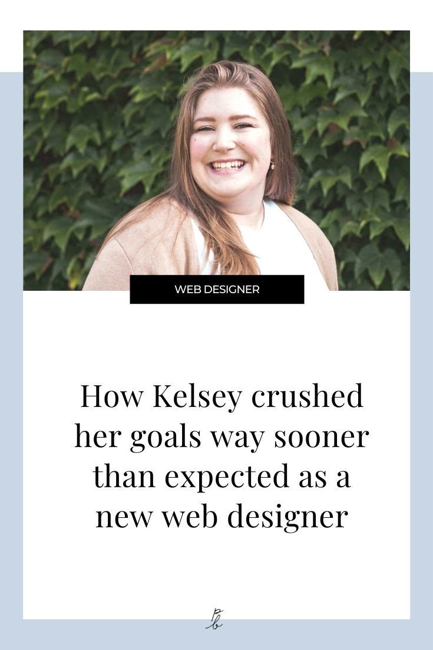Click the blank white space above the headline
This screenshot has width=433, height=650.
[217, 342]
